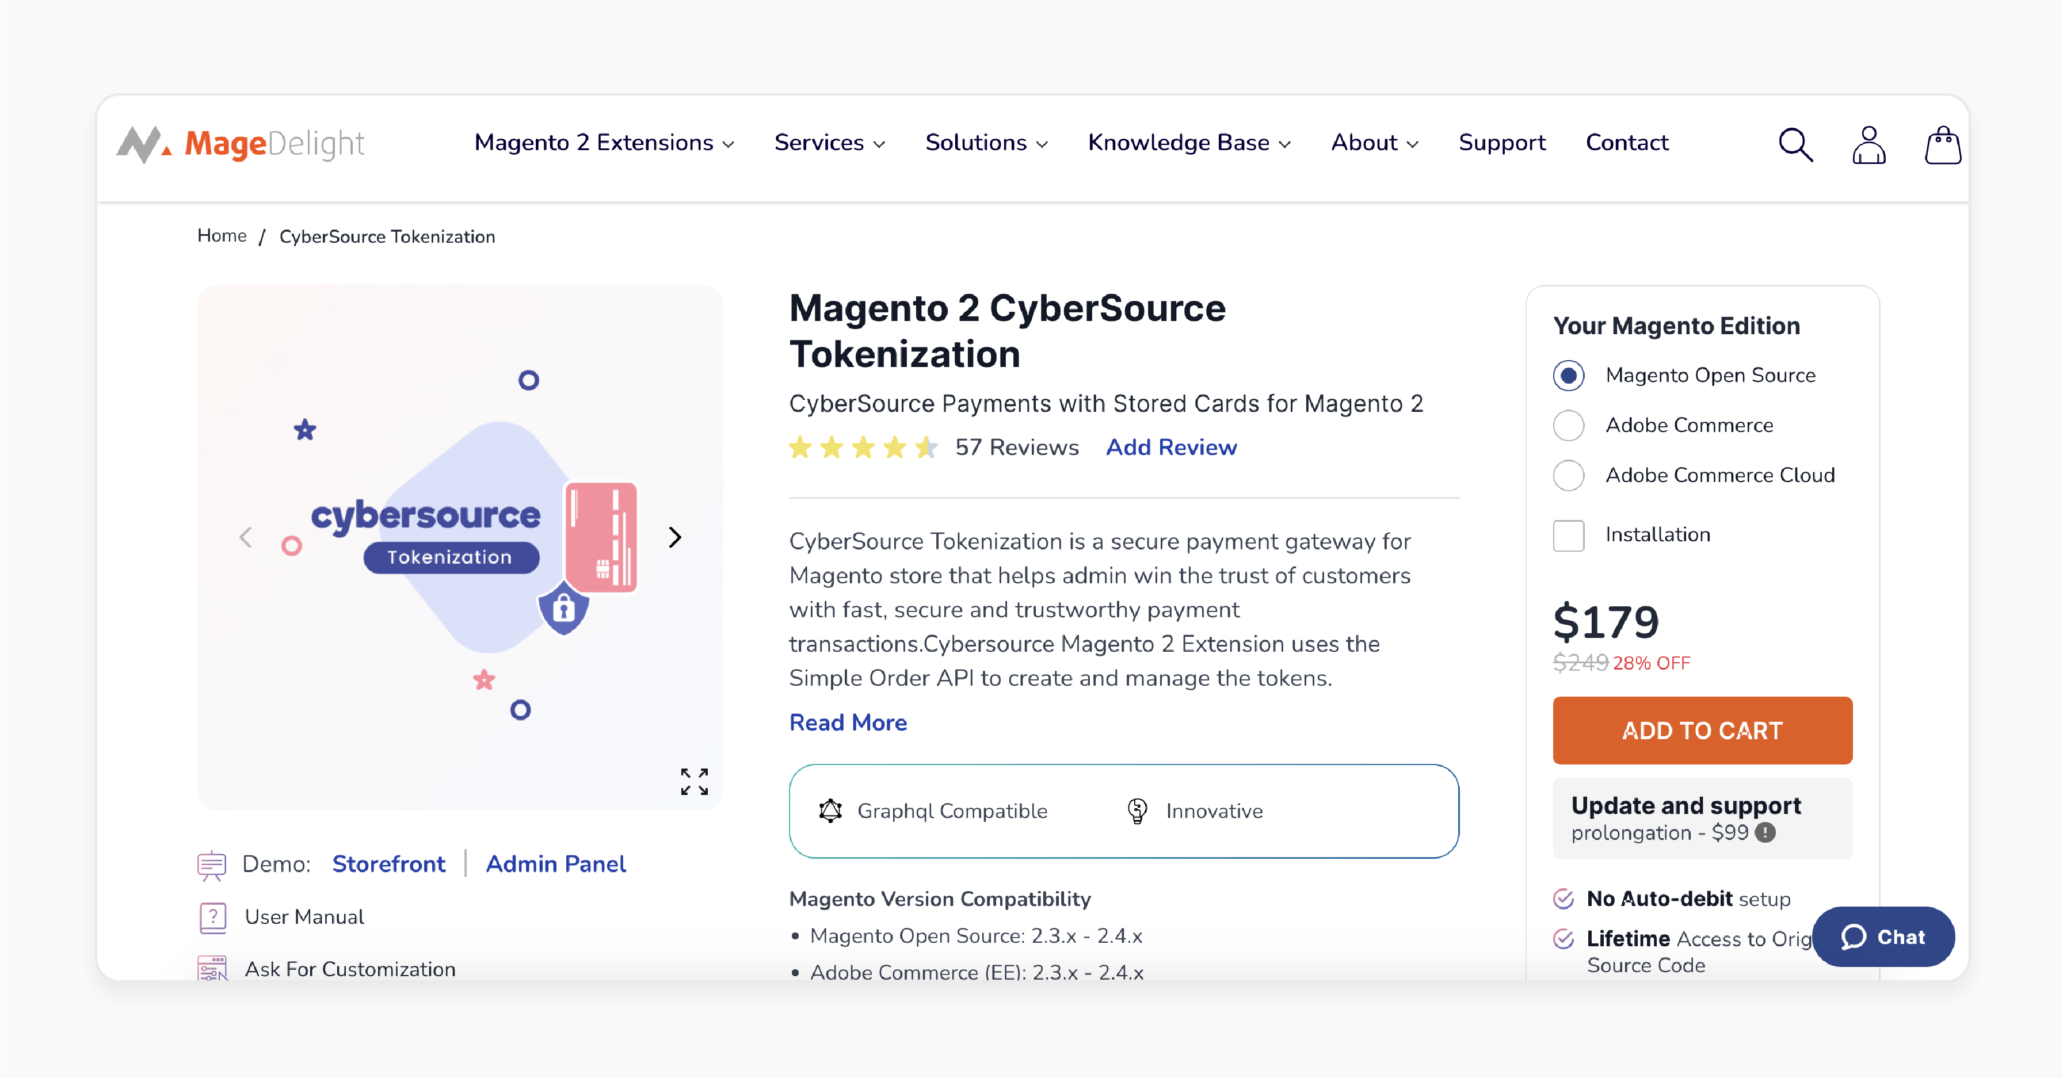This screenshot has height=1078, width=2063.
Task: Check the Installation checkbox
Action: 1568,536
